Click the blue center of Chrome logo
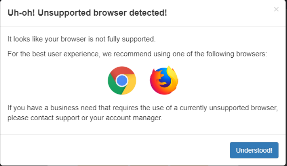 coord(122,81)
